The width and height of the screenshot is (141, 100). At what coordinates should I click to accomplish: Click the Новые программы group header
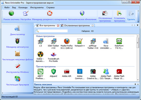pos(45,36)
